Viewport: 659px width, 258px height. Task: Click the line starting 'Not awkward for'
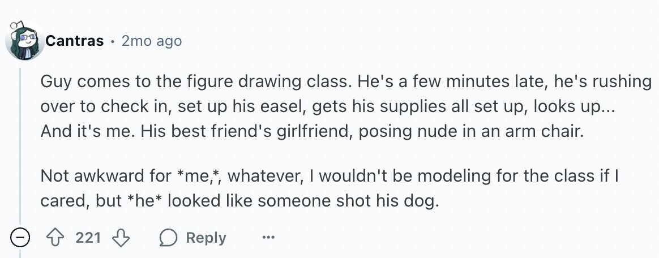(329, 175)
